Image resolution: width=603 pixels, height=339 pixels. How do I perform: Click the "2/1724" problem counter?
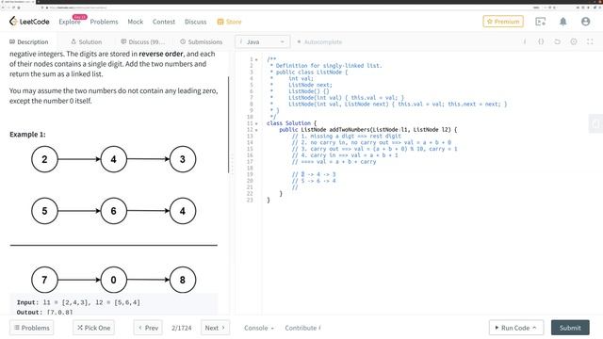pos(182,328)
